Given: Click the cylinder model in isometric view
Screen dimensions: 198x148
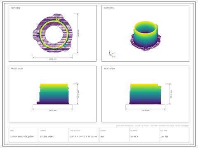Looking at the screenshot, I should coord(146,36).
